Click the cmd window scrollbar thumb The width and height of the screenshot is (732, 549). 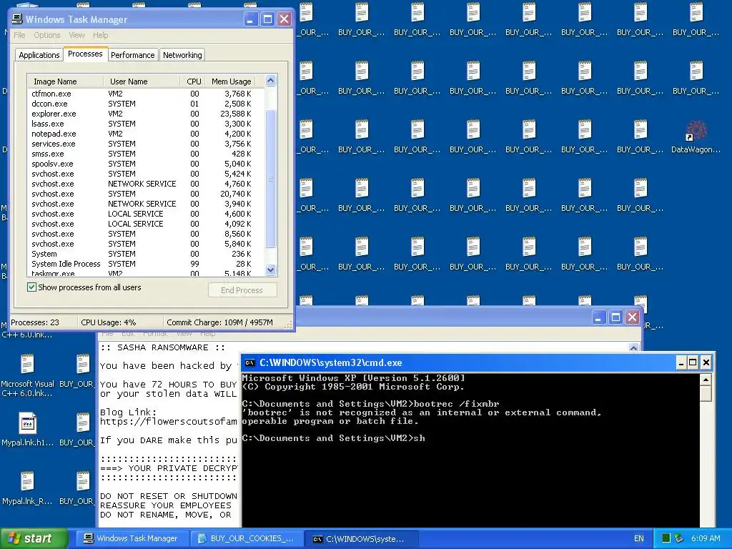pos(706,393)
